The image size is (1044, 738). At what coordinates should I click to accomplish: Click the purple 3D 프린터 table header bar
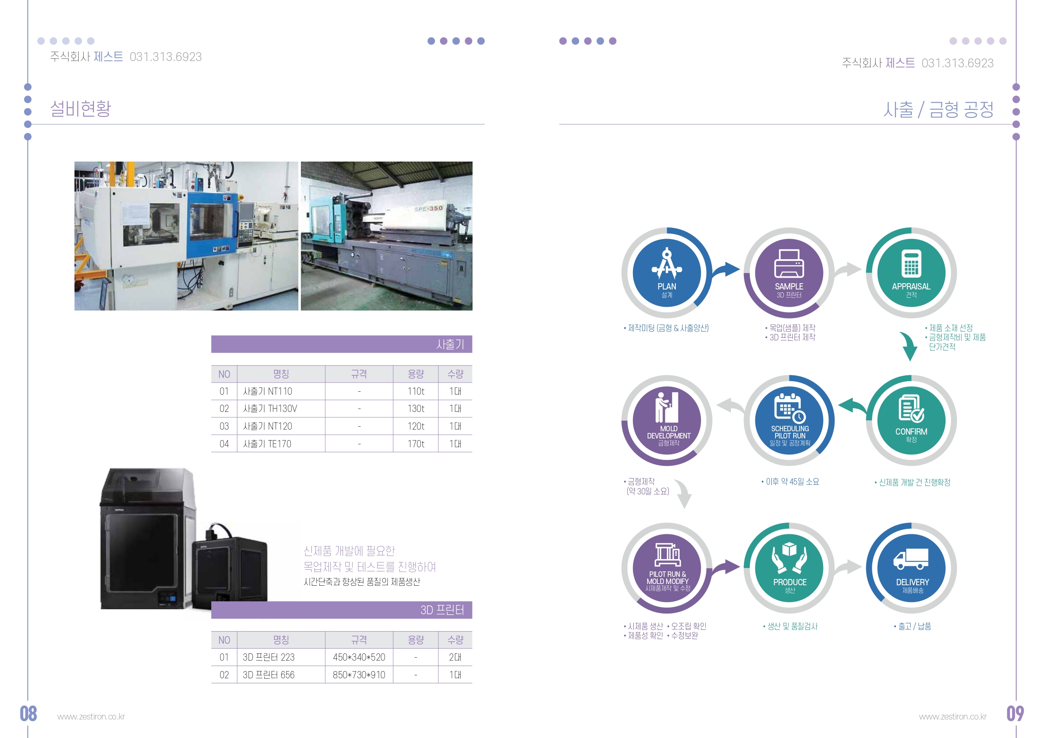click(x=342, y=610)
